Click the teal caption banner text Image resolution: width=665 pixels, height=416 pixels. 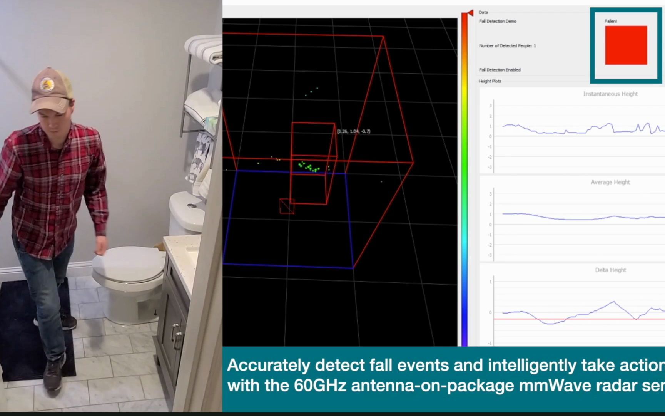click(446, 375)
